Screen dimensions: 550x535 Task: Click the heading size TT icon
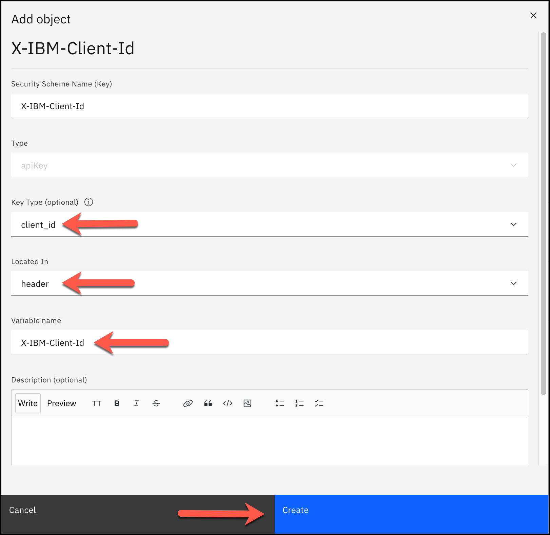click(97, 403)
